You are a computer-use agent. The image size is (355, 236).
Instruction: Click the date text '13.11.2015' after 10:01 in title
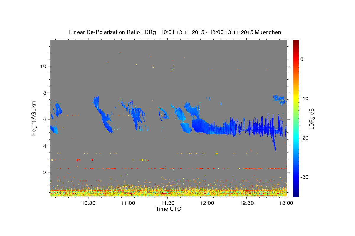(190, 32)
